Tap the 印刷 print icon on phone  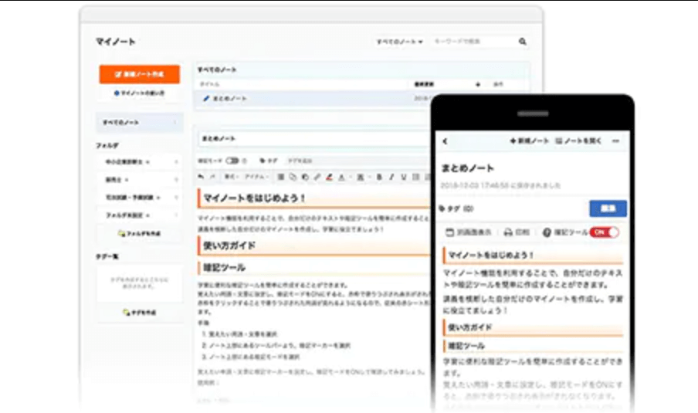pyautogui.click(x=517, y=232)
